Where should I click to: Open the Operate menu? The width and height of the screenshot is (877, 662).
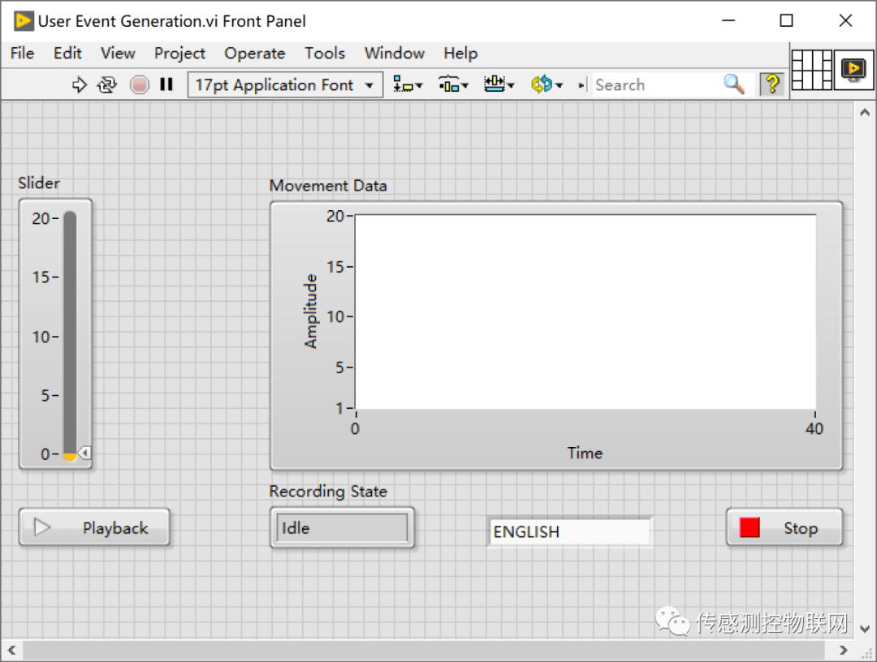[255, 53]
